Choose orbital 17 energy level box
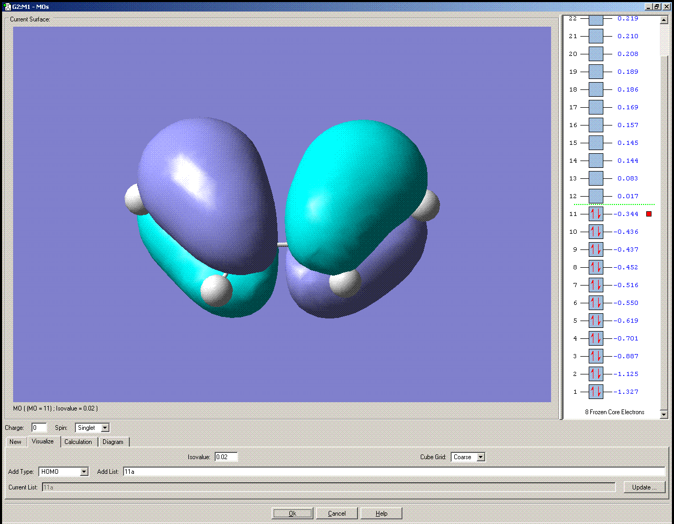This screenshot has width=674, height=524. [x=596, y=107]
